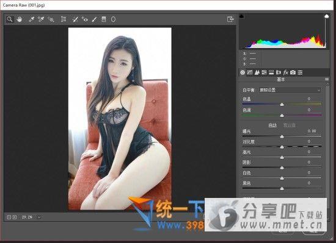The height and width of the screenshot is (243, 336).
Task: Open the Tone Curve panel tab
Action: (250, 72)
